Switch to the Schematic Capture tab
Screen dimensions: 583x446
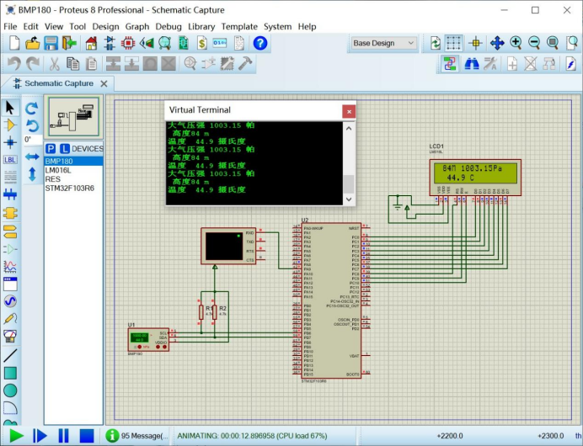pyautogui.click(x=59, y=83)
